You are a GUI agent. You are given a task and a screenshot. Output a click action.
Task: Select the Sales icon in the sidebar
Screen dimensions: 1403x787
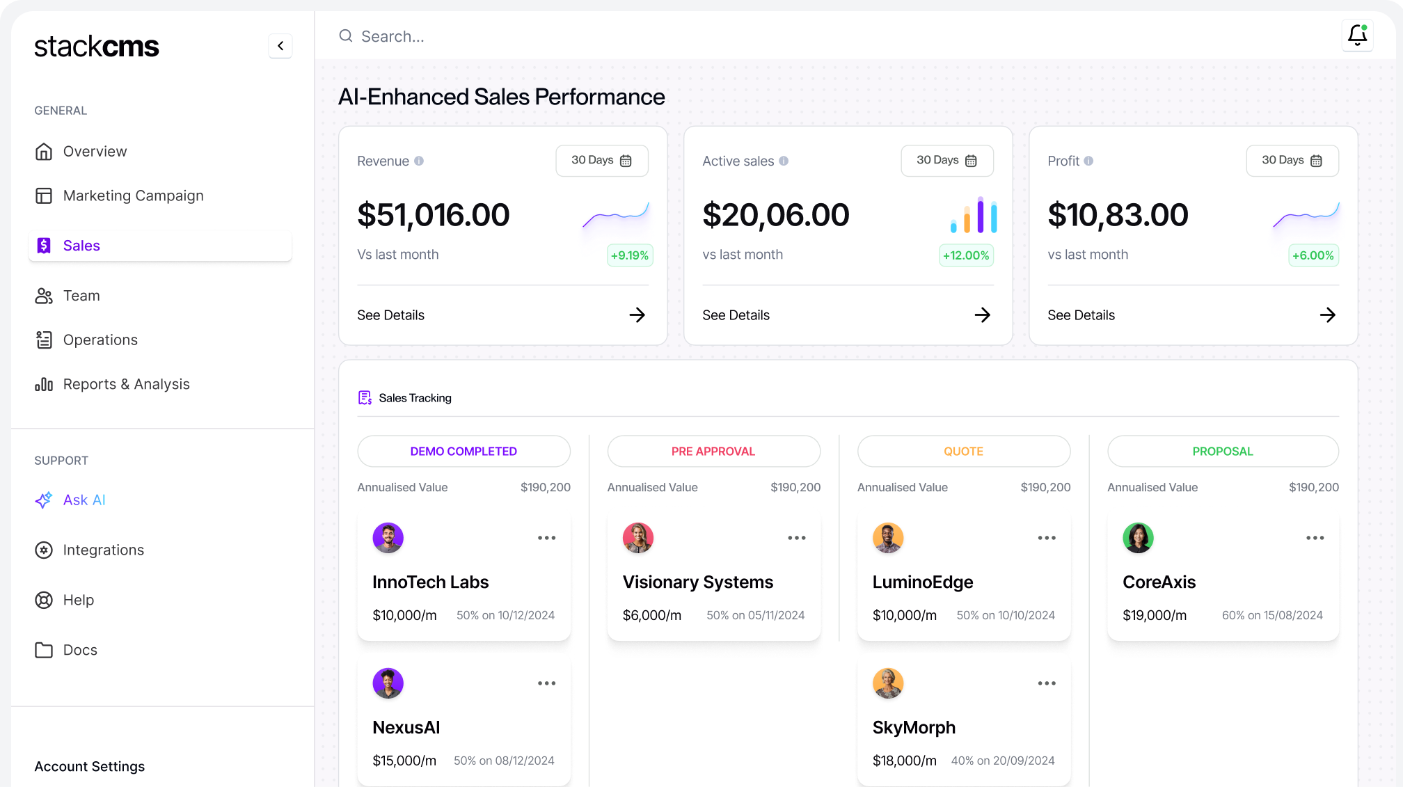(x=45, y=245)
